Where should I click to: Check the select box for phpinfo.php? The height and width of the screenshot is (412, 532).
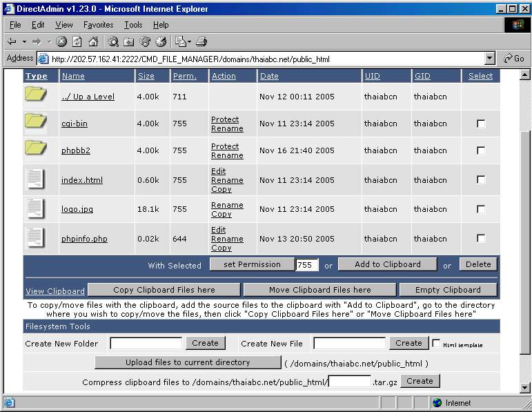point(481,239)
